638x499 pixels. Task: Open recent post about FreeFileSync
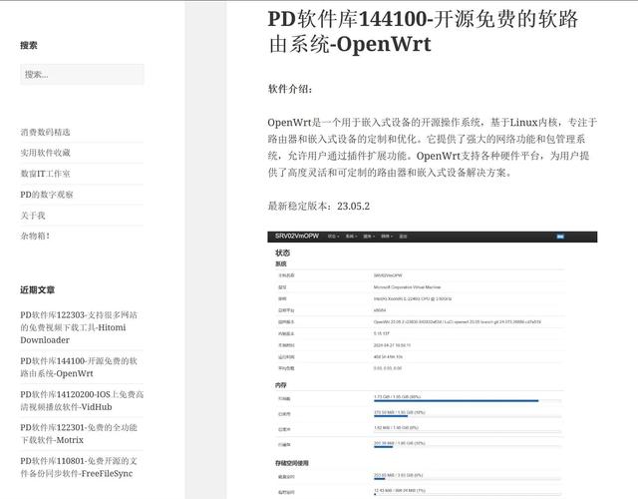pos(79,467)
